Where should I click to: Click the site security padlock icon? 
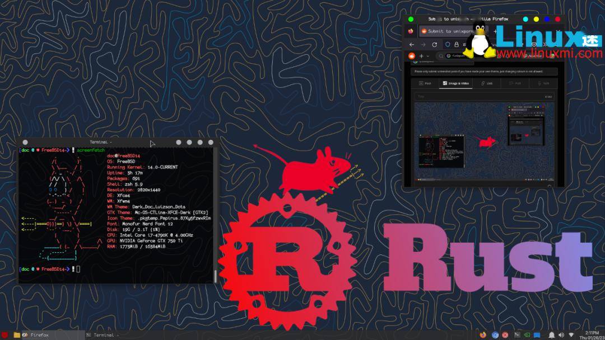pos(457,45)
